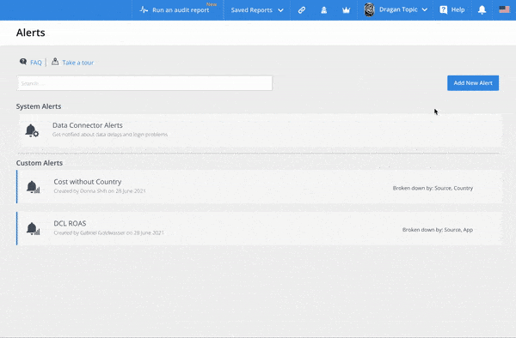Open the notifications bell in header

pyautogui.click(x=482, y=9)
